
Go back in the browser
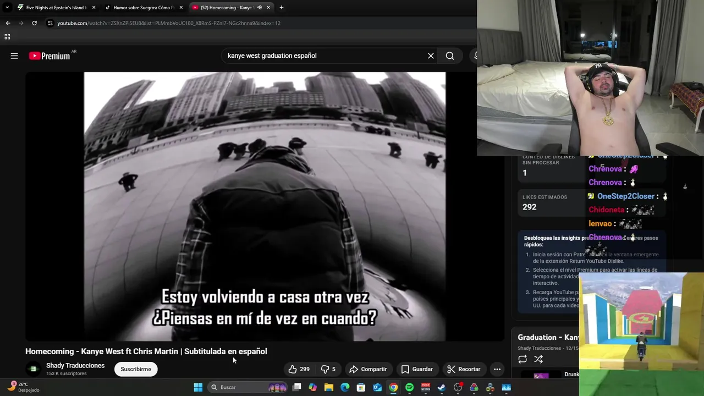(8, 23)
